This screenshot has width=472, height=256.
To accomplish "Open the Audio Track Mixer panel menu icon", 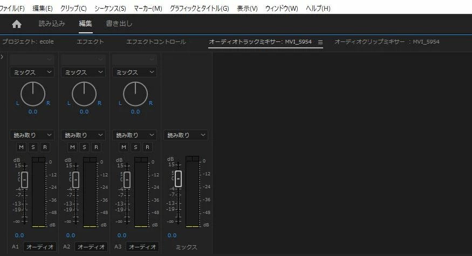I will click(x=320, y=42).
